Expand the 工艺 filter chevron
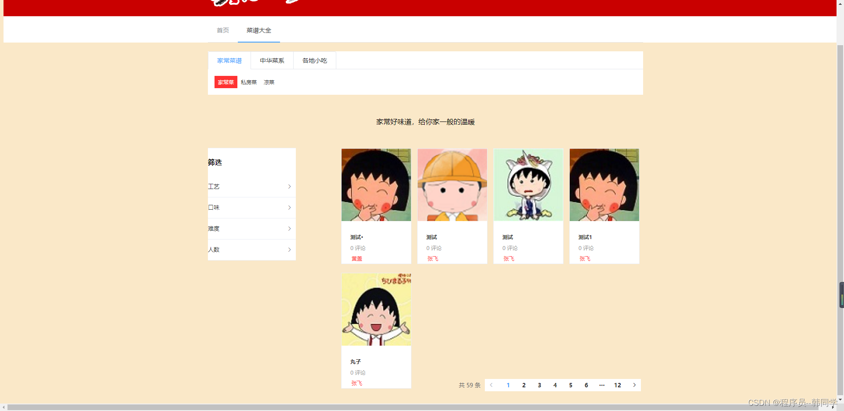Image resolution: width=844 pixels, height=411 pixels. (289, 186)
